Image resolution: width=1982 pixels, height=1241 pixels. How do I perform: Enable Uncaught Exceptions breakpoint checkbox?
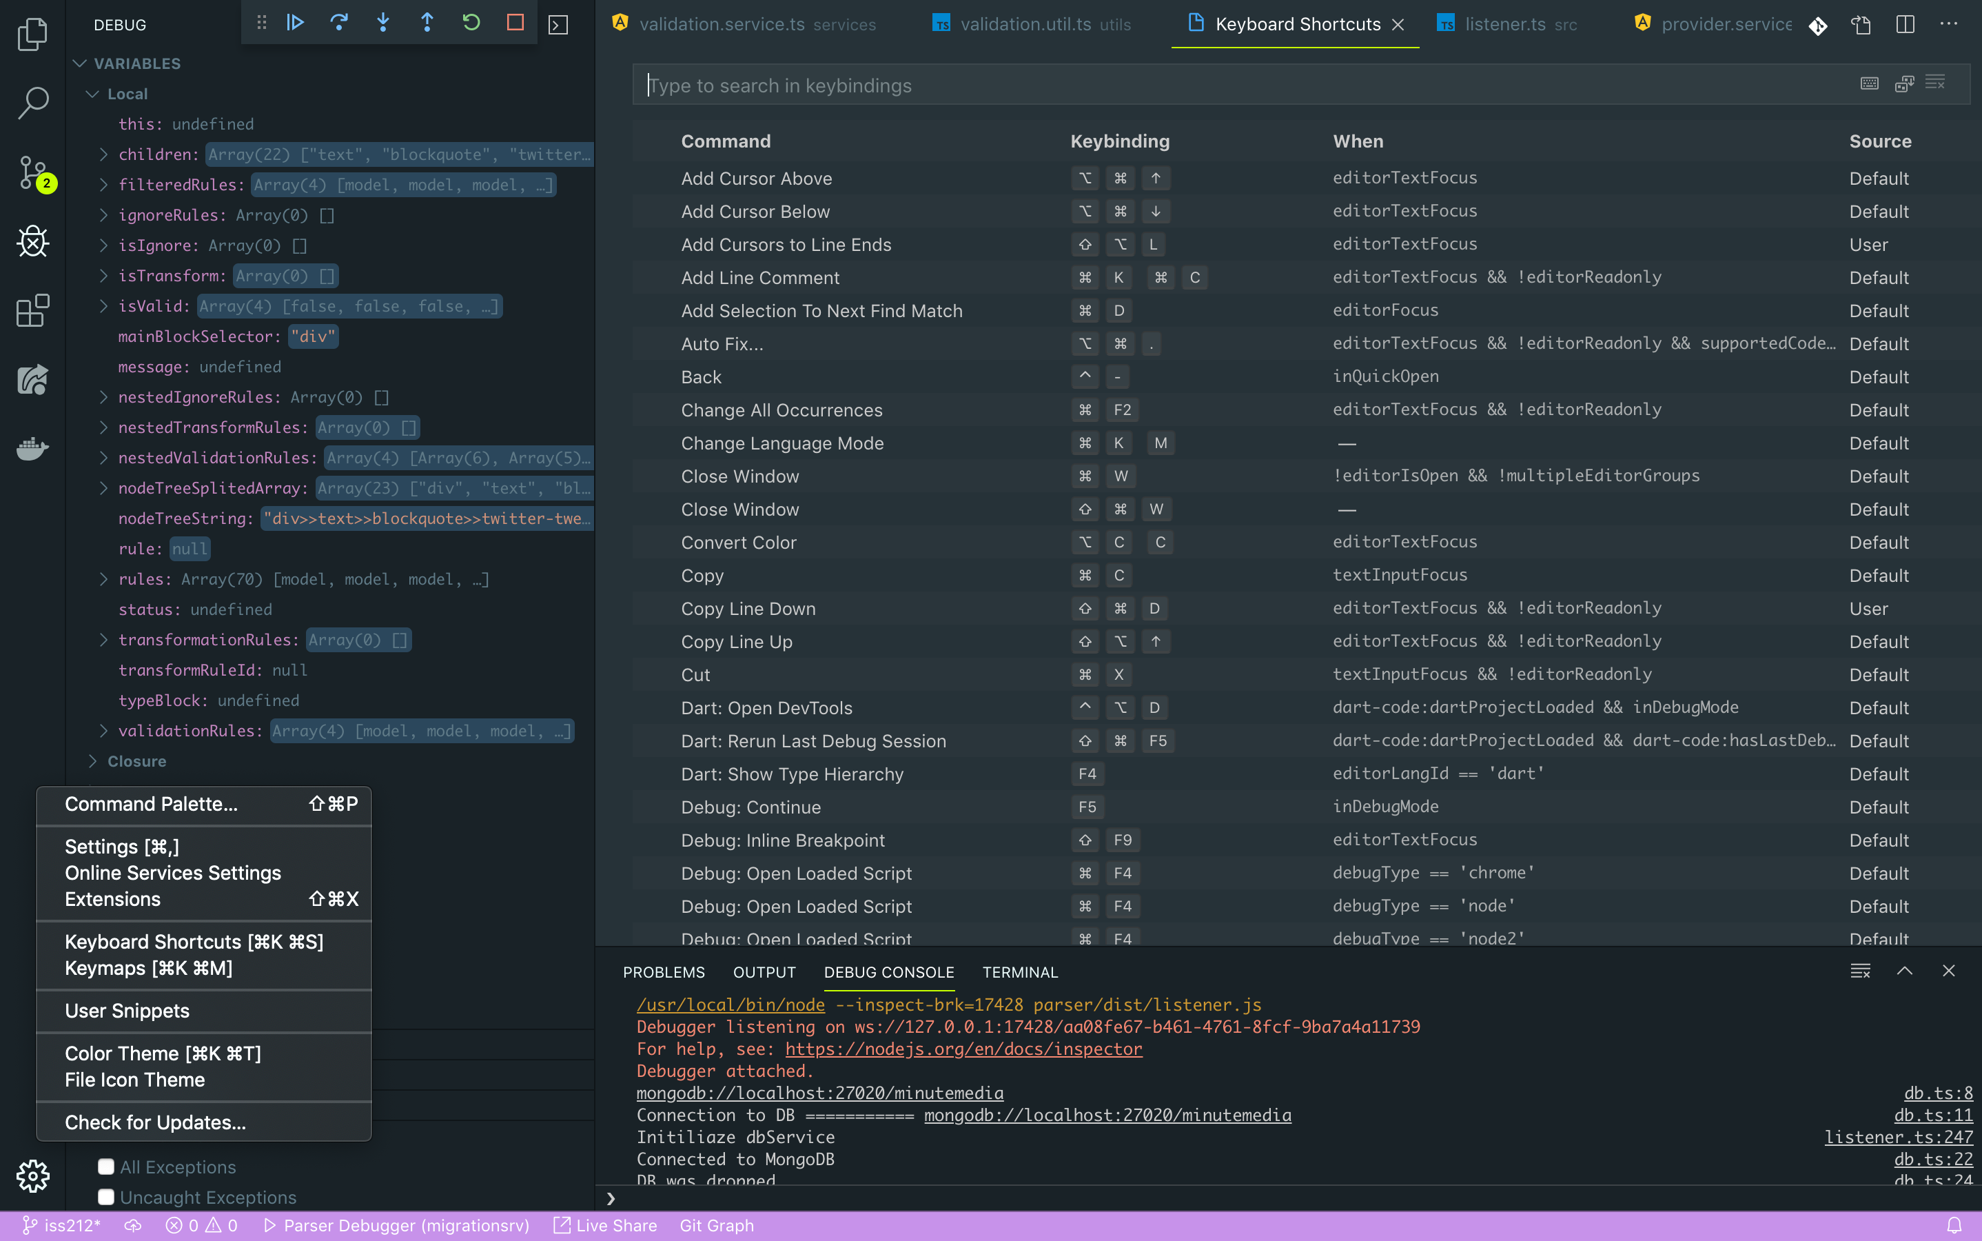pos(106,1197)
